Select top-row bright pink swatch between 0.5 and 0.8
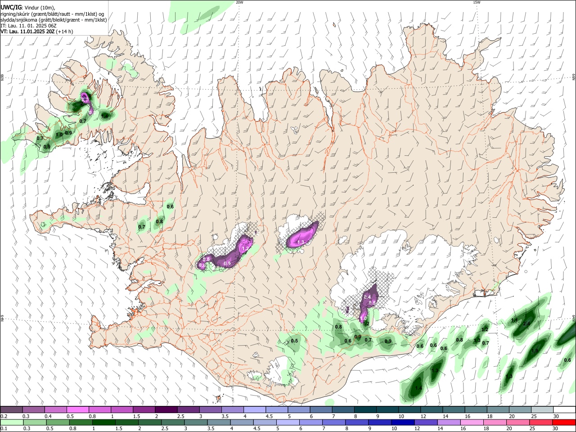 (x=77, y=409)
